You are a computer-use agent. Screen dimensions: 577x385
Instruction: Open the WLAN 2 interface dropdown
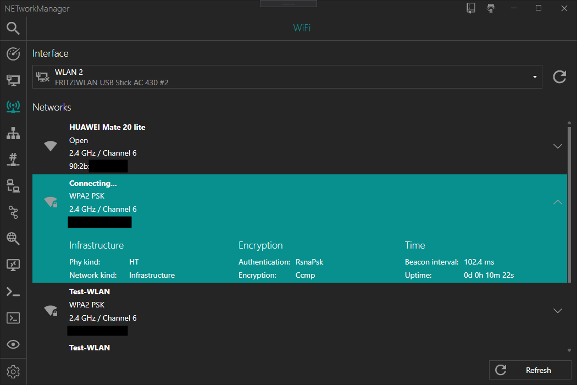(x=534, y=77)
